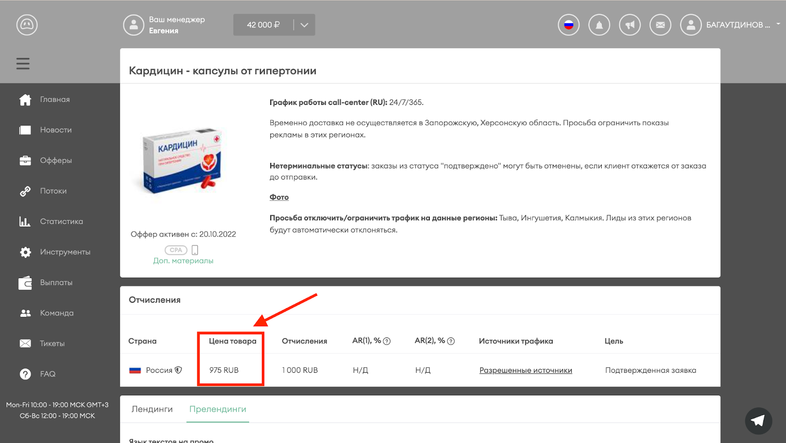Click the bar chart icon next to Статистика
Image resolution: width=786 pixels, height=443 pixels.
[x=25, y=221]
